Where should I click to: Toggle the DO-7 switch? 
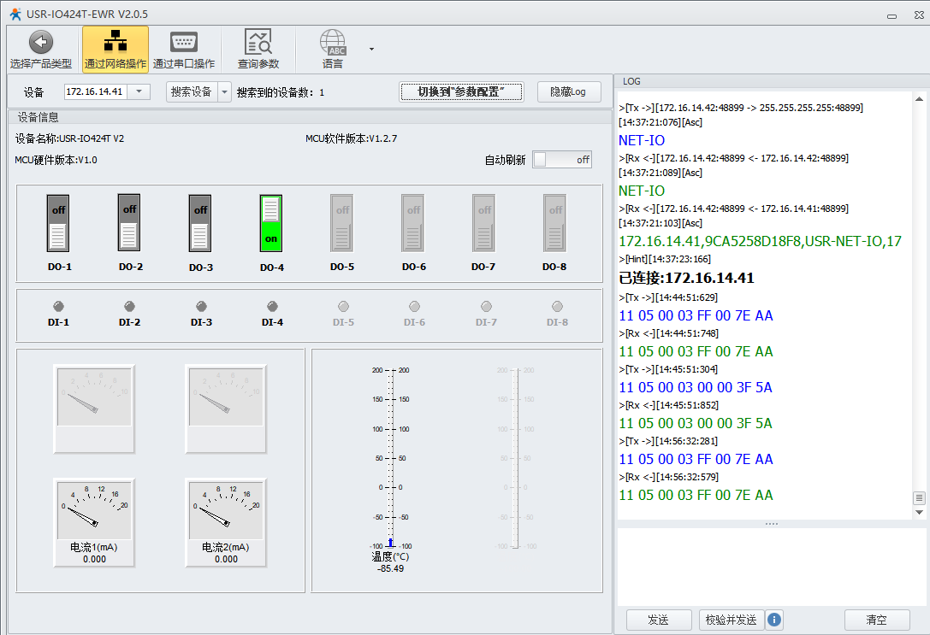point(484,223)
